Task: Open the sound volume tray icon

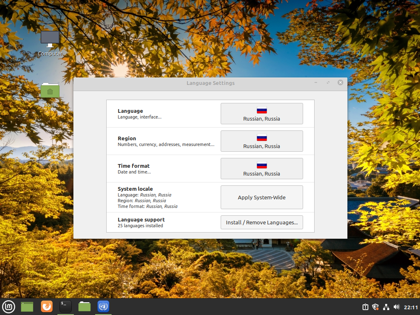Action: click(x=397, y=307)
